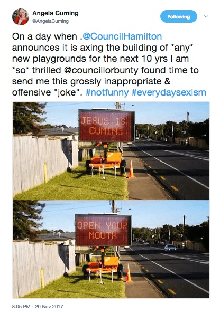
Task: Click the orange traffic cone in top photo
Action: click(x=131, y=169)
